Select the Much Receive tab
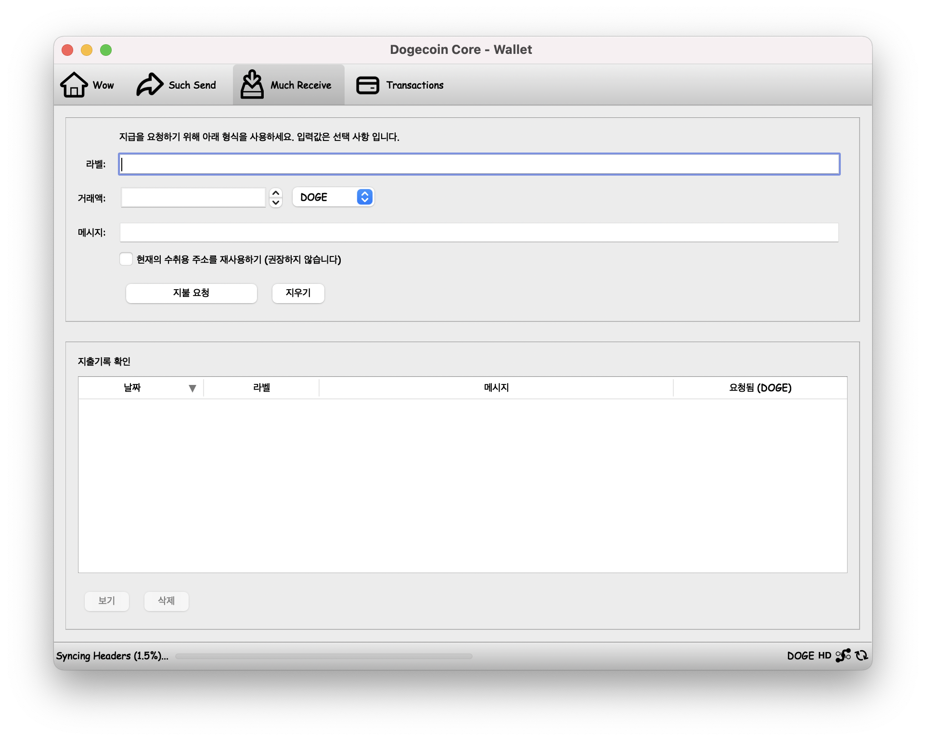926x741 pixels. coord(289,85)
